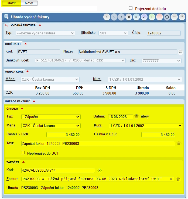Click the Nový button
The image size is (188, 199).
pos(29,3)
